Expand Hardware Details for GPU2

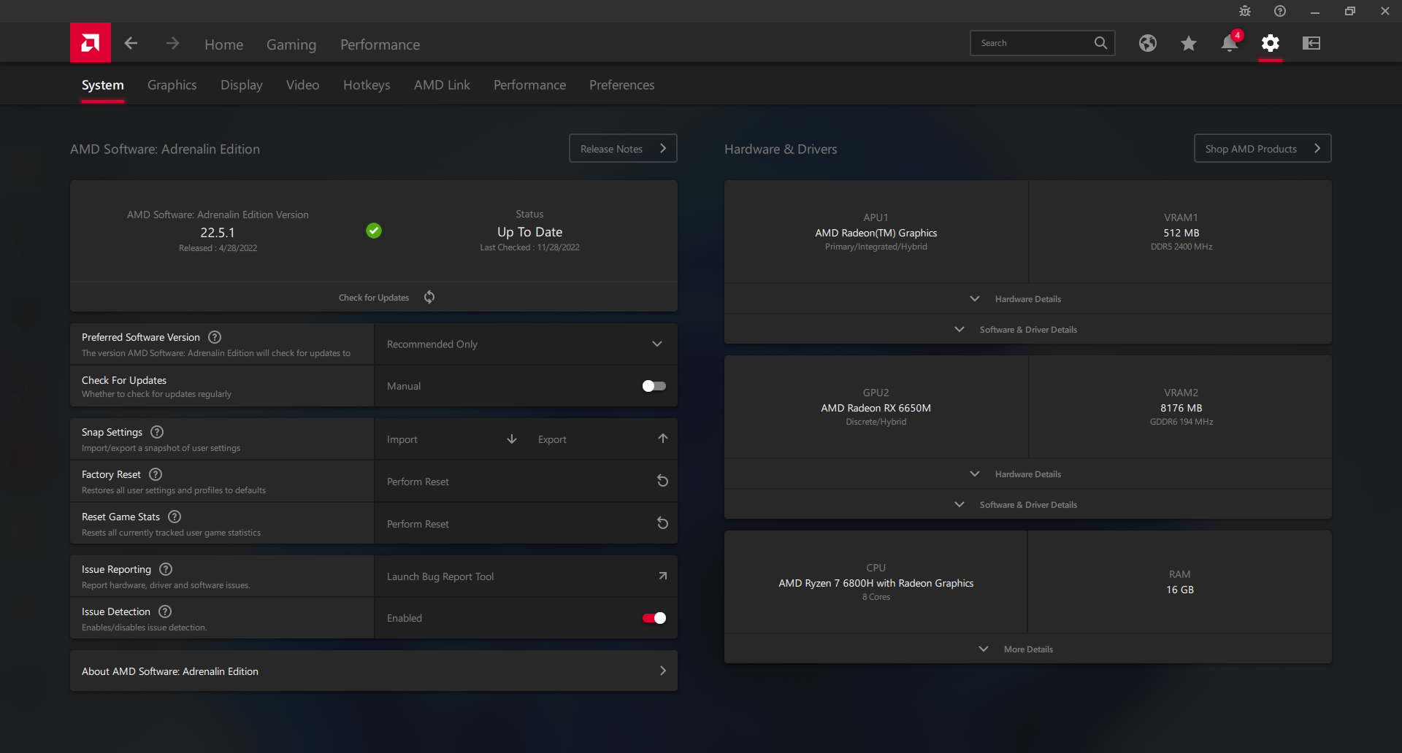click(1028, 474)
